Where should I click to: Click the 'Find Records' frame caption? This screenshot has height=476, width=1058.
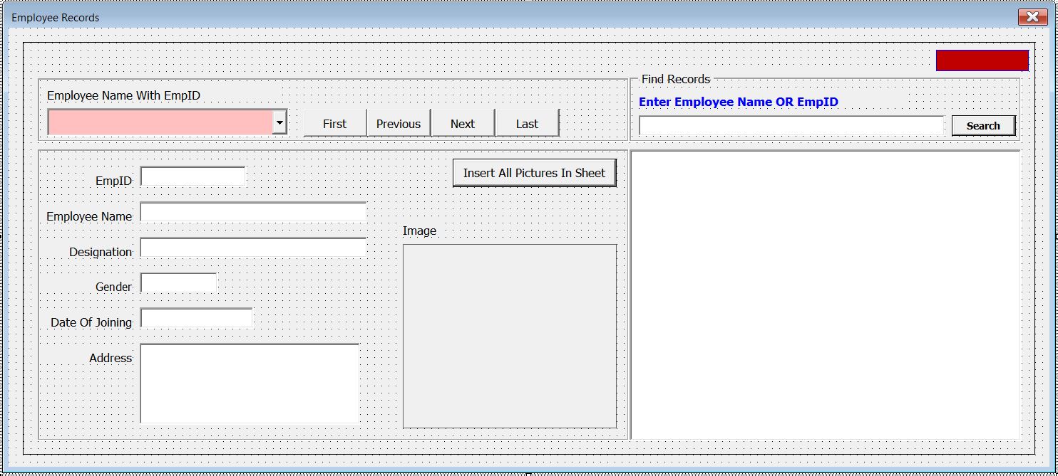click(x=676, y=79)
